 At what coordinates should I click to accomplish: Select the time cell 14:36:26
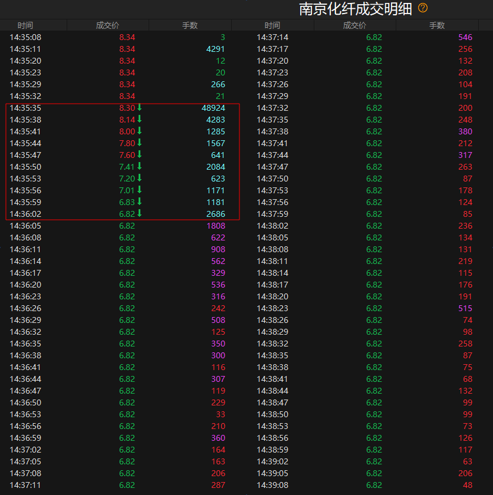[x=25, y=308]
